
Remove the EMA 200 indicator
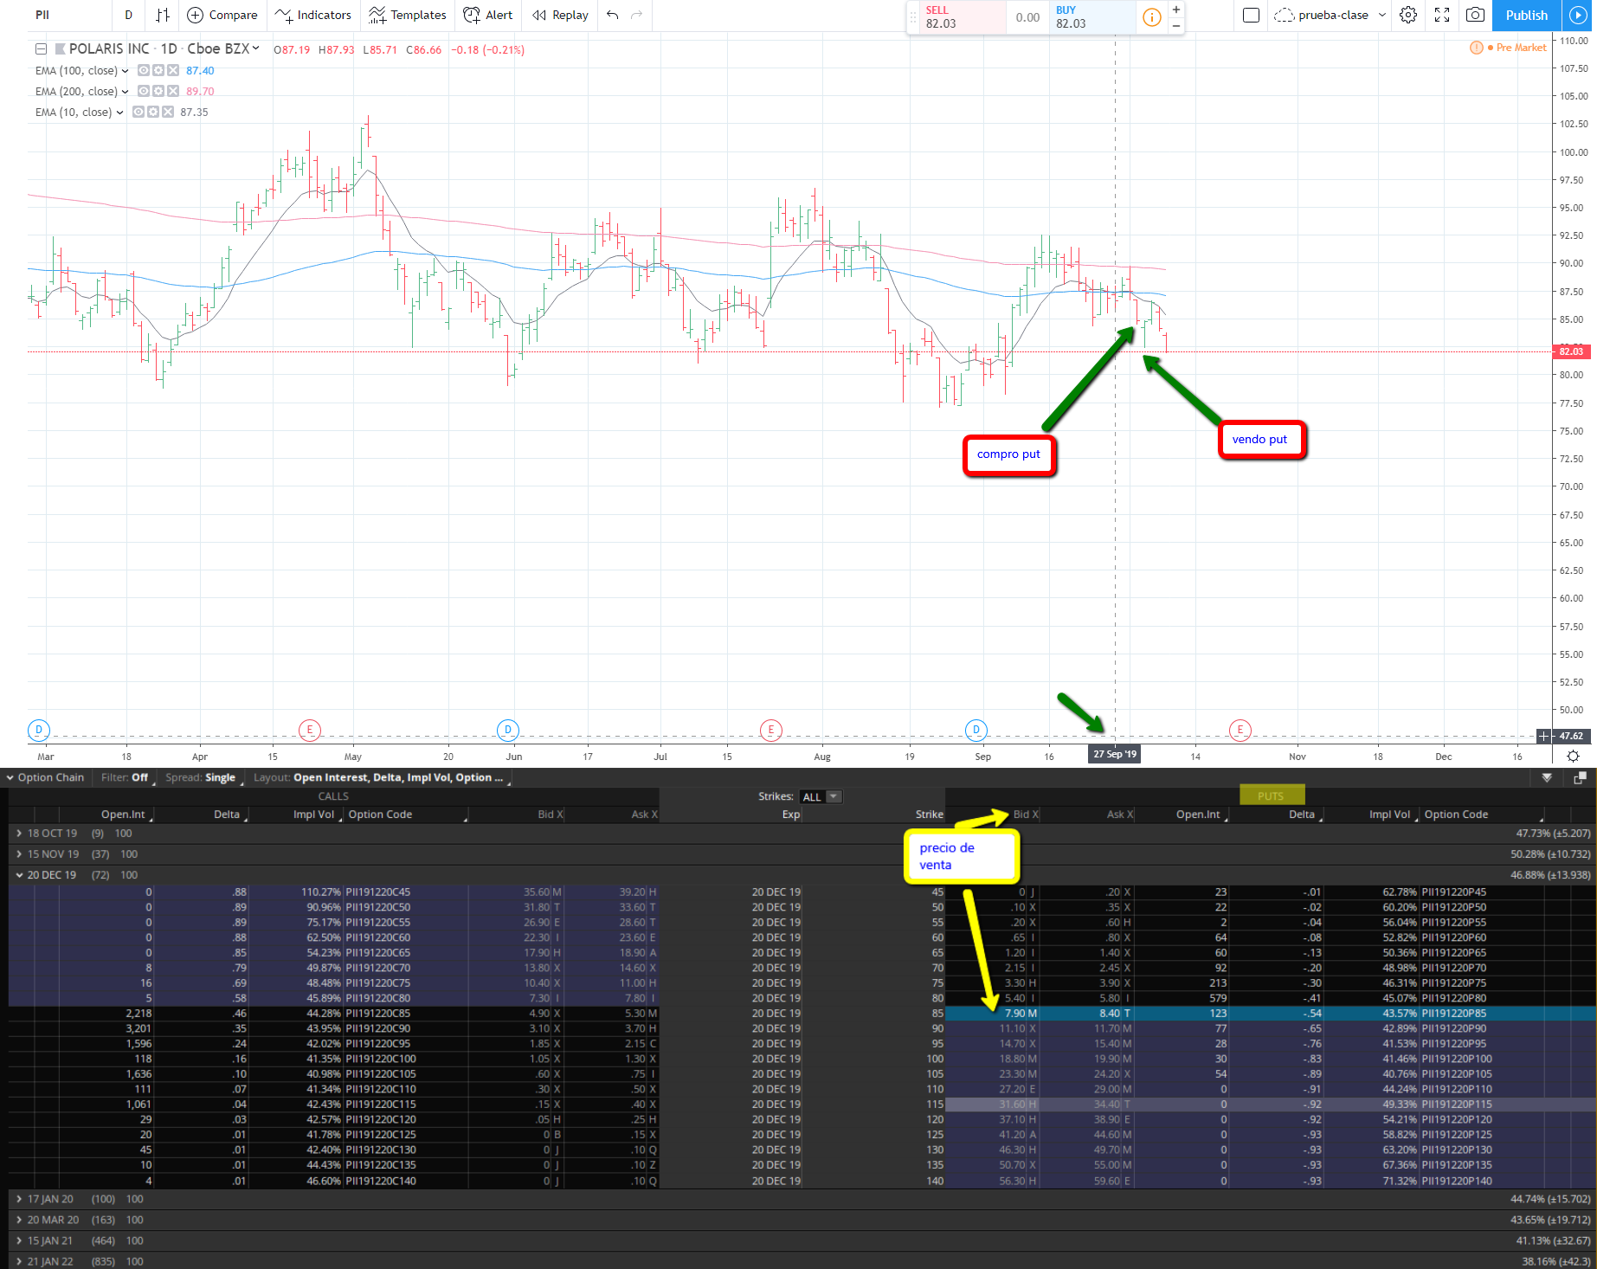click(x=173, y=92)
